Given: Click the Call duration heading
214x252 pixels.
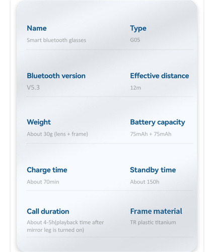Looking at the screenshot, I should pyautogui.click(x=48, y=211).
